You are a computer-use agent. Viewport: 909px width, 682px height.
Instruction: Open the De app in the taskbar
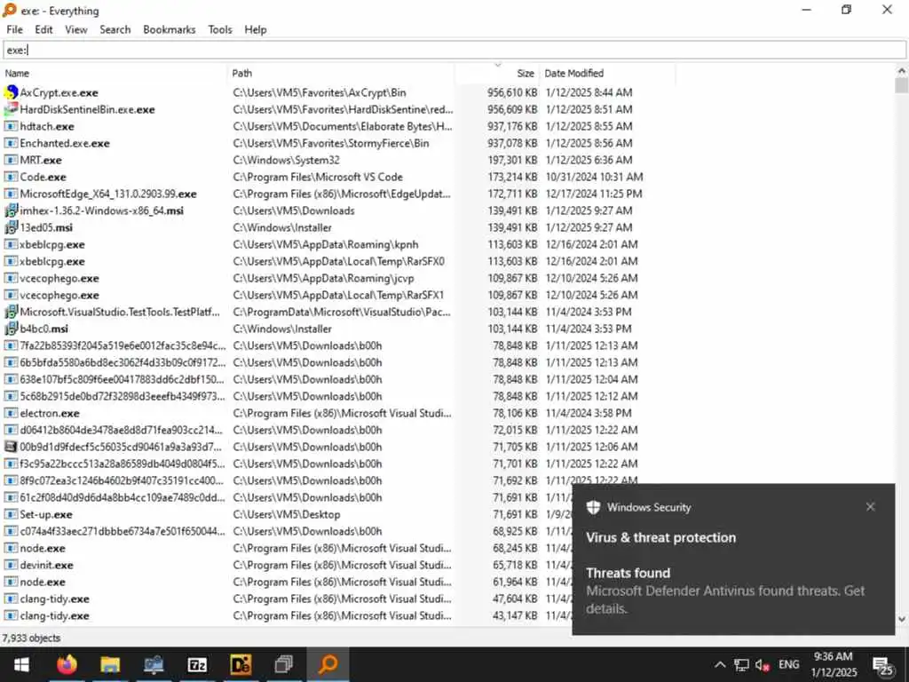click(x=241, y=664)
